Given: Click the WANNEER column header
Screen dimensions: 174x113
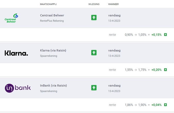Looking at the screenshot, I should tap(113, 4).
